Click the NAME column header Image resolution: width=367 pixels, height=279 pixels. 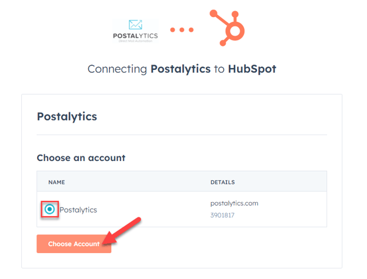click(56, 182)
